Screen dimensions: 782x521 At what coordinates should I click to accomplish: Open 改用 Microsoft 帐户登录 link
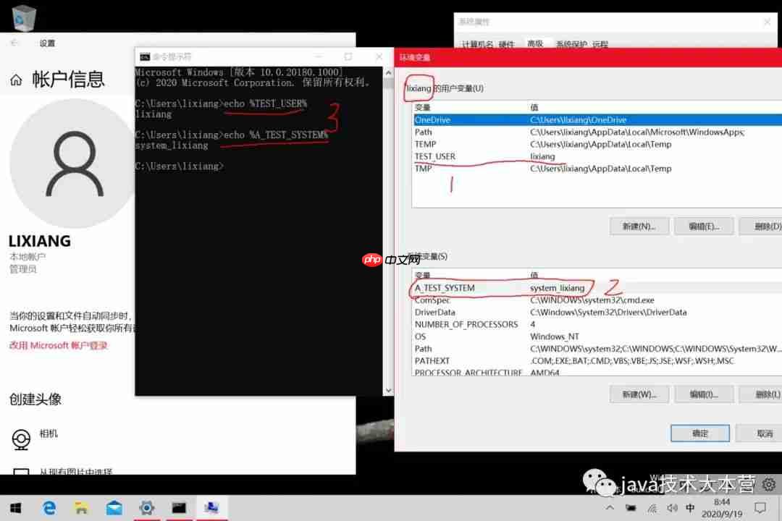[x=57, y=345]
